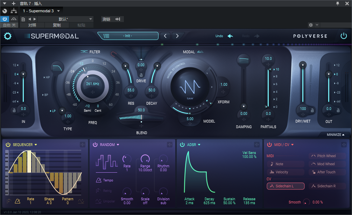352x215 pixels.
Task: Toggle the ADSR power button
Action: (x=182, y=145)
